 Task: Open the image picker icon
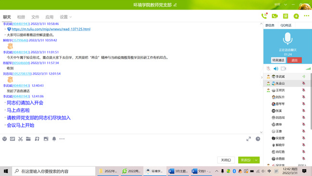point(46,139)
